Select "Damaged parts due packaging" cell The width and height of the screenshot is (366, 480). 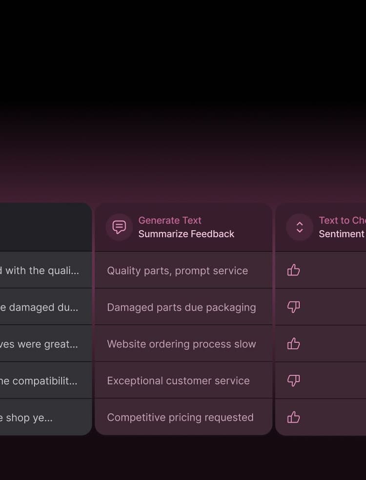click(181, 307)
